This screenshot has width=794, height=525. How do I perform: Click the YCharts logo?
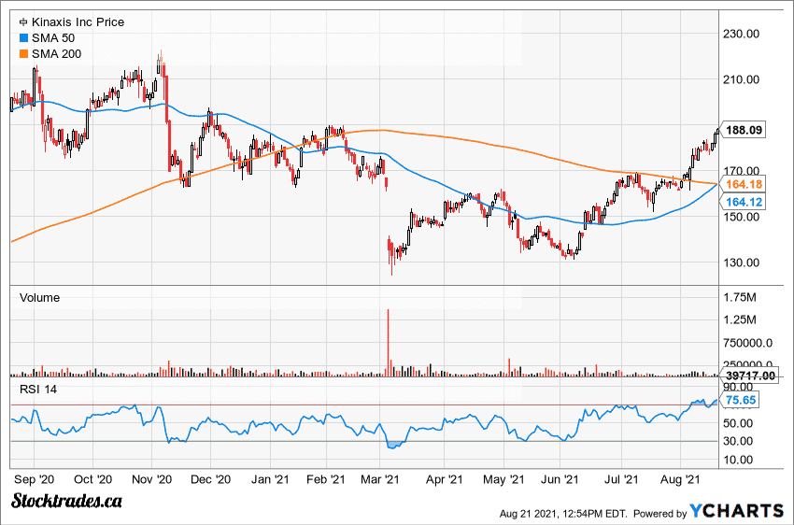(736, 510)
